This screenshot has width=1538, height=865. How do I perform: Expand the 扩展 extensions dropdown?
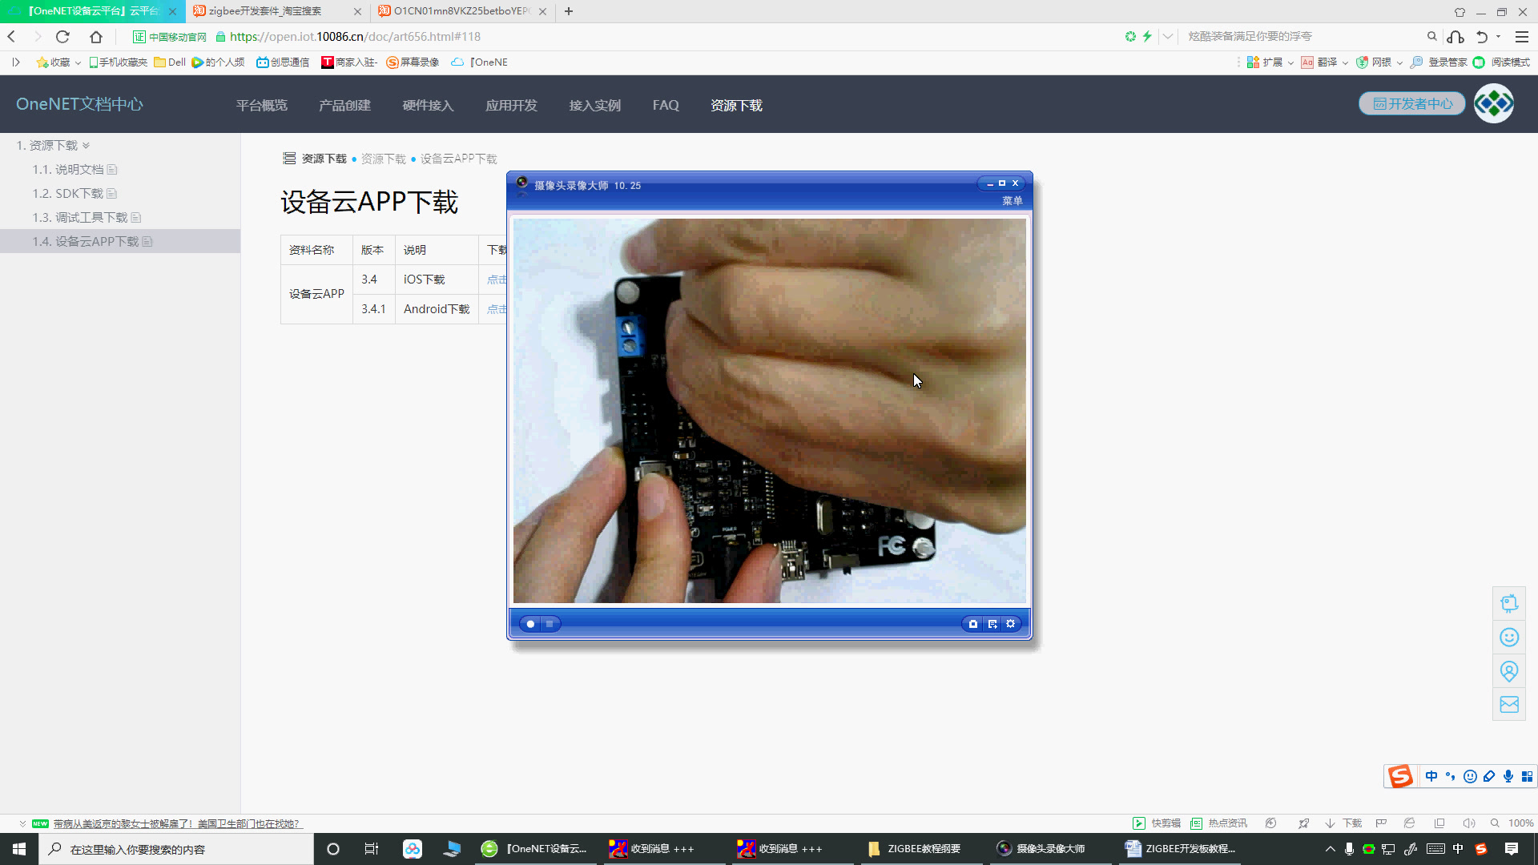coord(1290,62)
